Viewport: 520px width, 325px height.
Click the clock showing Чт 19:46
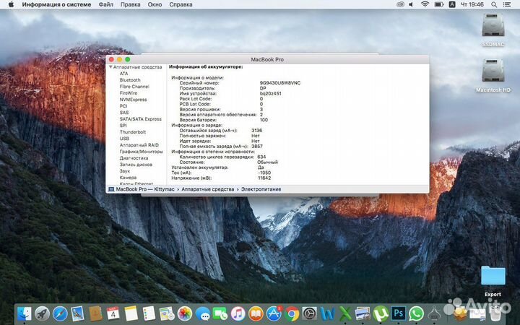coord(472,4)
